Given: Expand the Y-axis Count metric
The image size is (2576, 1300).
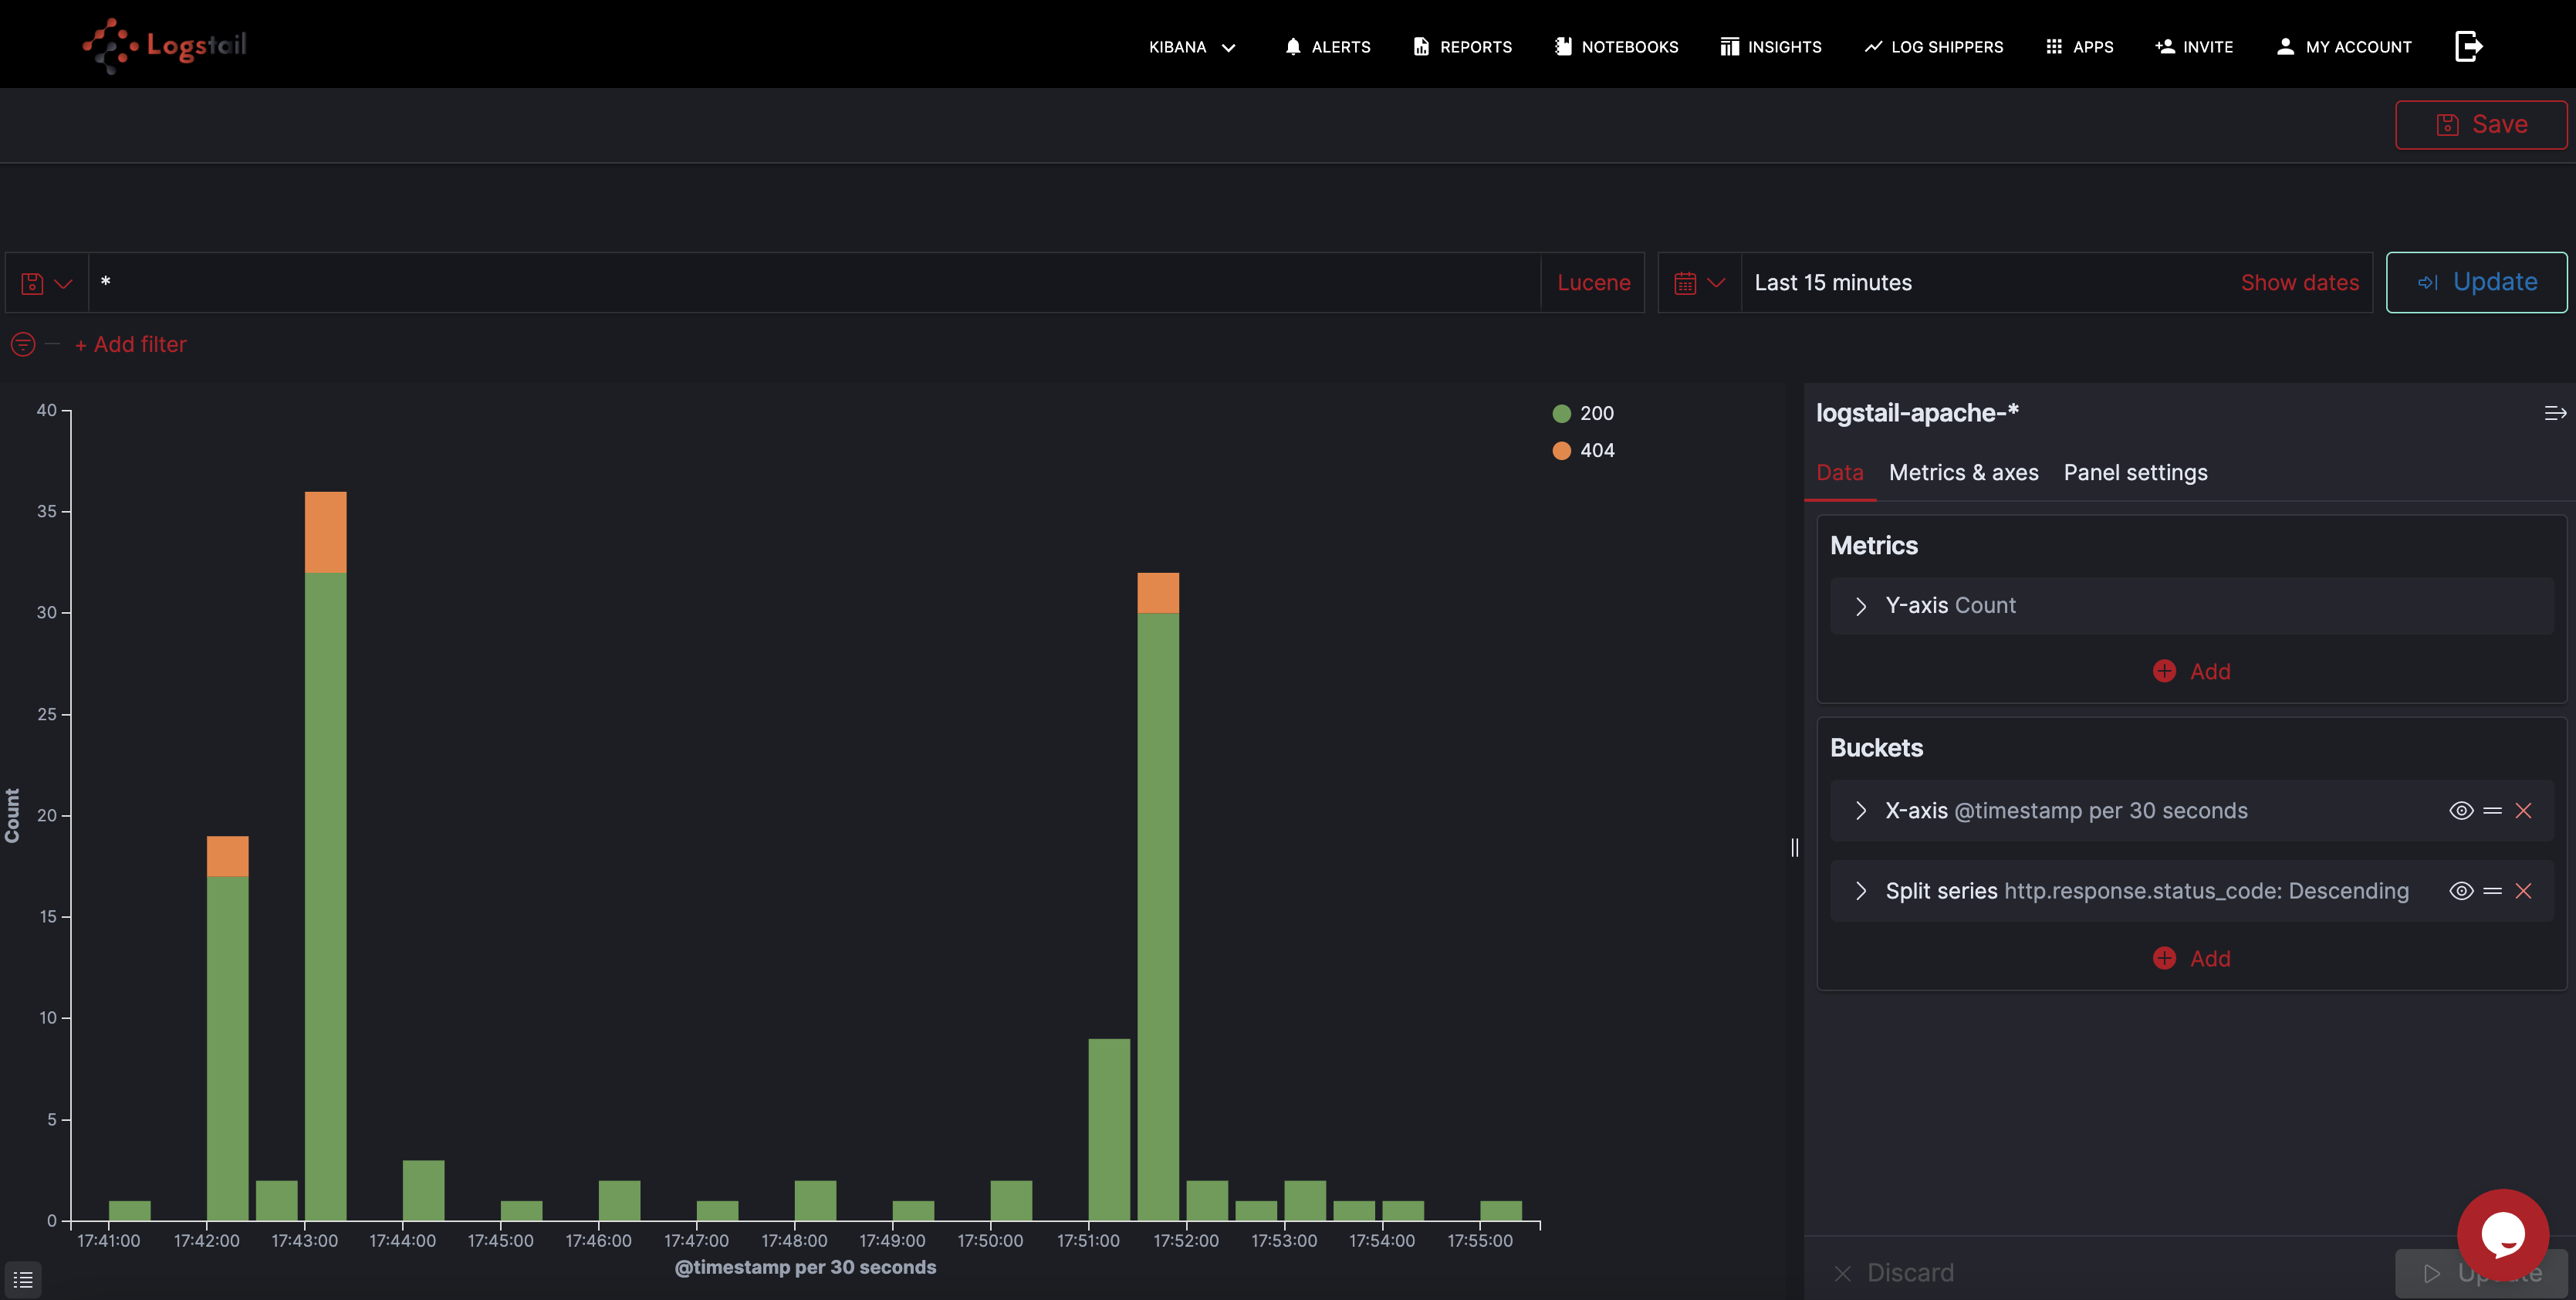Looking at the screenshot, I should coord(1861,606).
